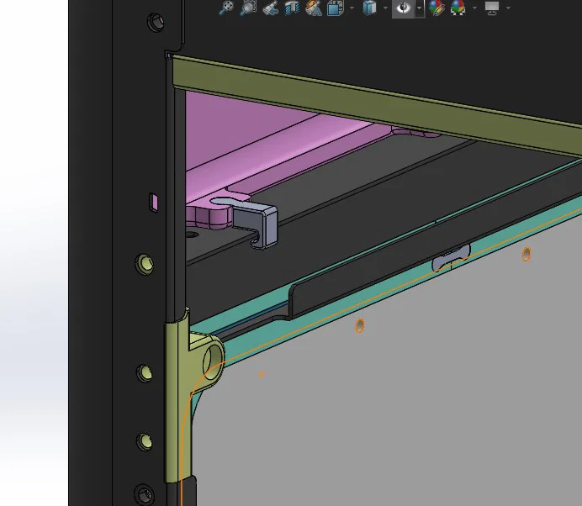Click the View Orientation cube icon
The height and width of the screenshot is (506, 582).
[336, 8]
